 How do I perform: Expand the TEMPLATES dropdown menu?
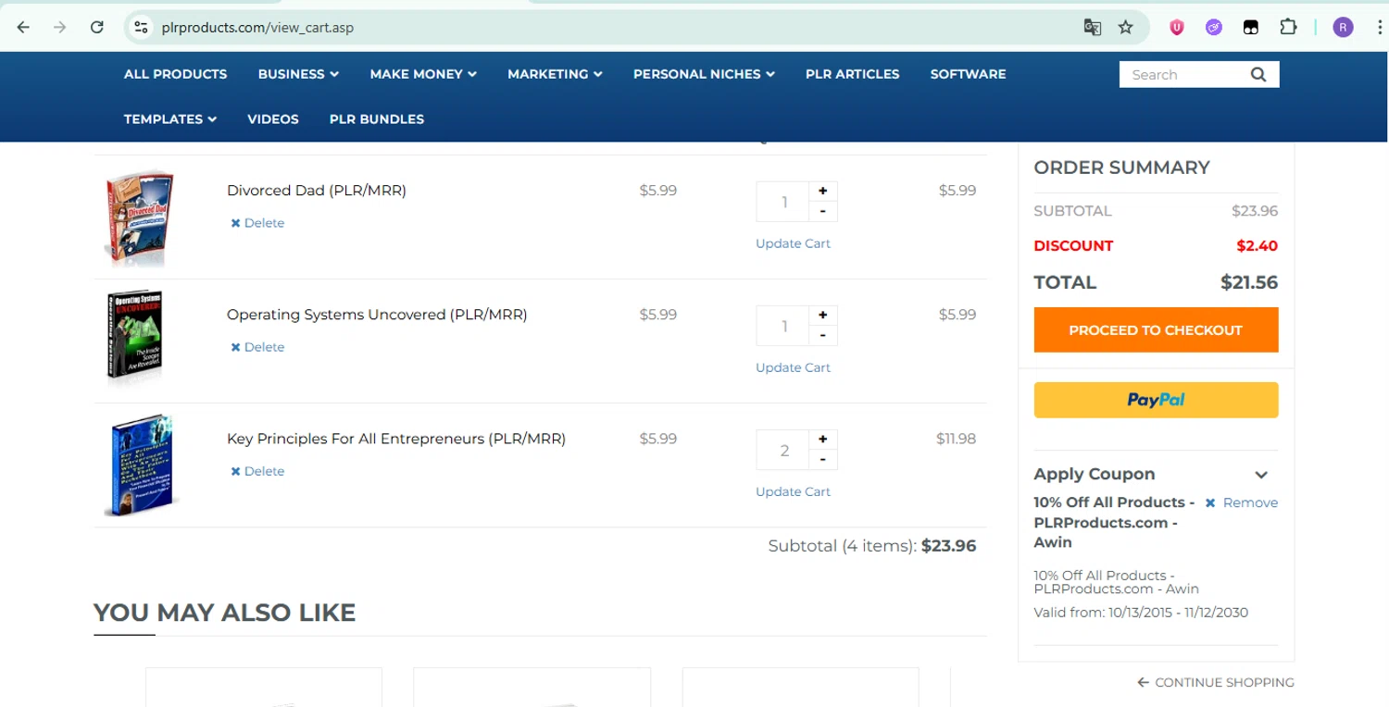170,119
